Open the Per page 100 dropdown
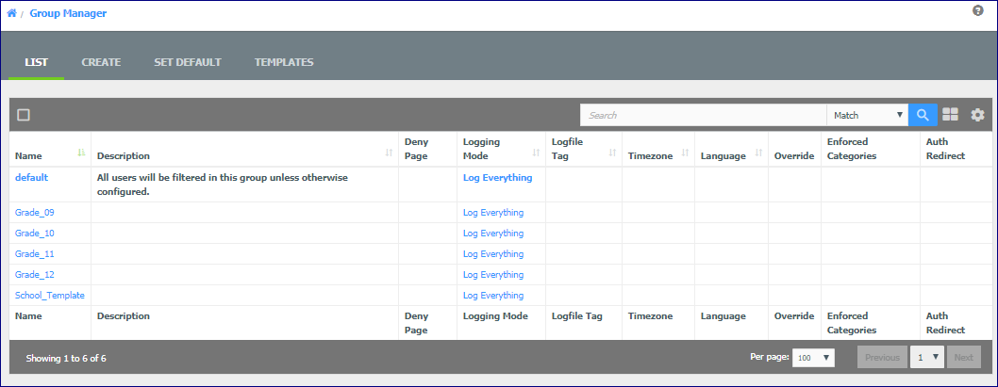This screenshot has width=998, height=387. [813, 357]
